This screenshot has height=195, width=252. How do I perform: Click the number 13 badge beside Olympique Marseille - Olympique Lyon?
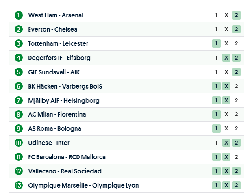pos(19,186)
